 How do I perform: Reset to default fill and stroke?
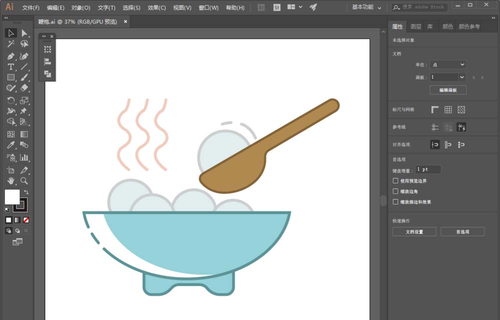pos(7,209)
